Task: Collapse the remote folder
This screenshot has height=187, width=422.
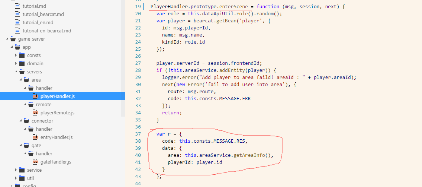Action: [25, 105]
